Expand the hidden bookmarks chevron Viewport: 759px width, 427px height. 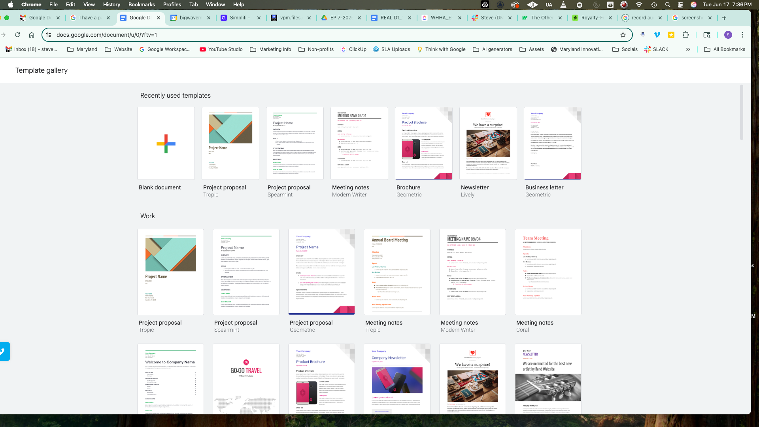(x=688, y=49)
